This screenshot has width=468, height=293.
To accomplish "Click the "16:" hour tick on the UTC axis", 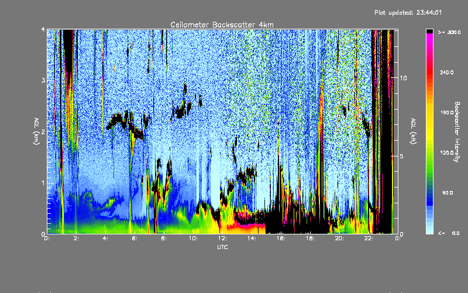I will click(281, 239).
